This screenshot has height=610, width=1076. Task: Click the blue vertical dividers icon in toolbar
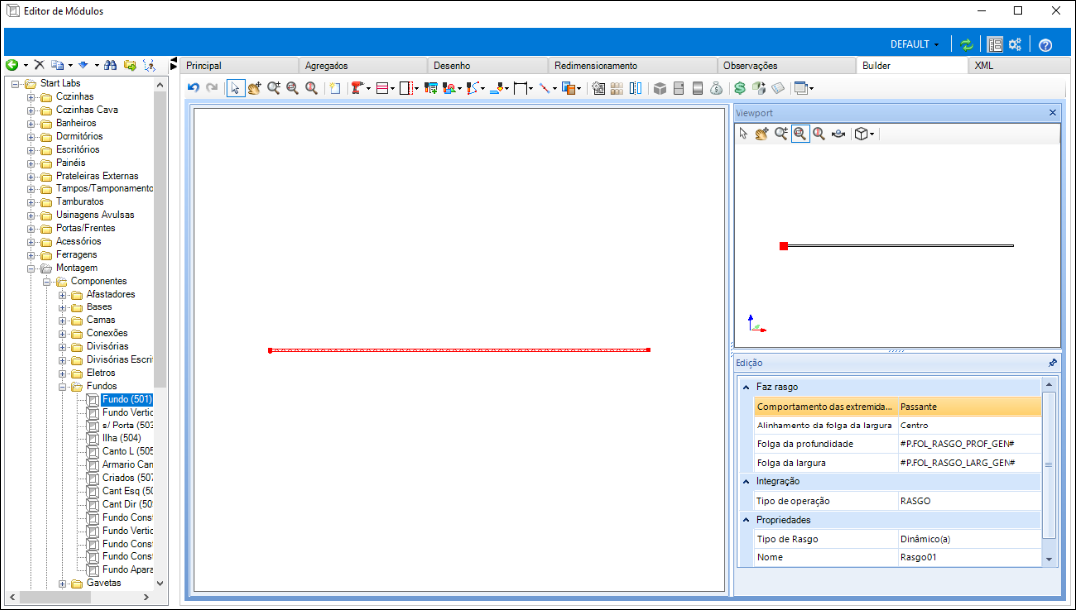pyautogui.click(x=636, y=88)
